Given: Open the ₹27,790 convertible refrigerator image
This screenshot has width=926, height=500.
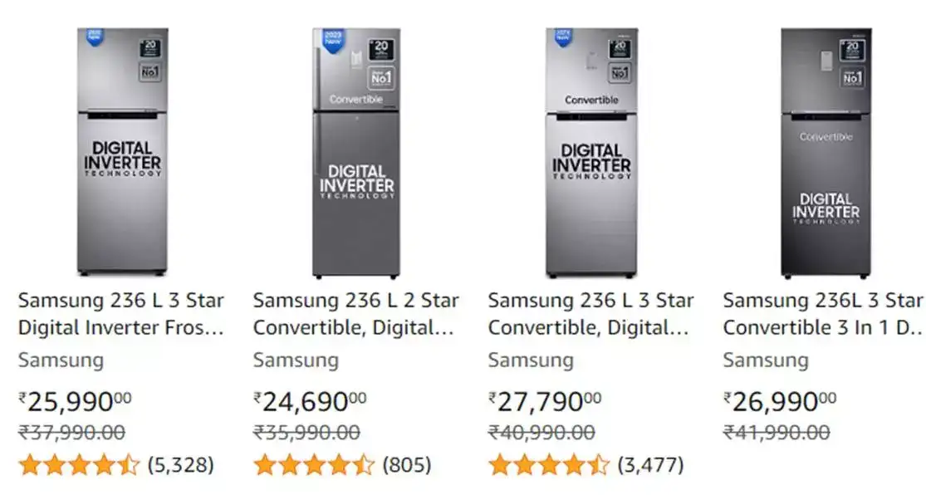Looking at the screenshot, I should click(591, 152).
